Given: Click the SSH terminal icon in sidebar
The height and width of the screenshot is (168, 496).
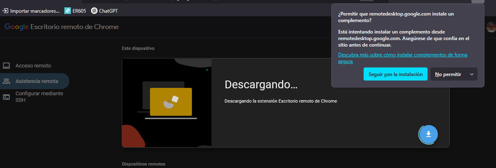Looking at the screenshot, I should click(x=6, y=97).
